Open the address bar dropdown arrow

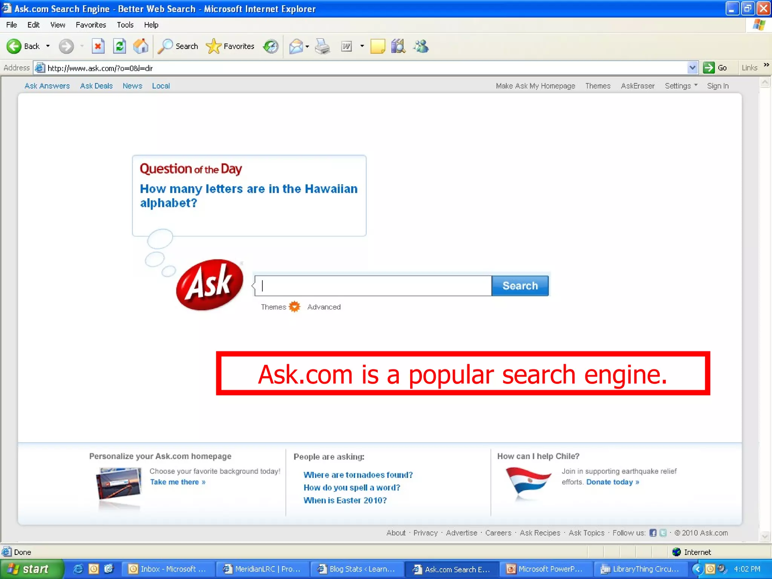pos(692,68)
